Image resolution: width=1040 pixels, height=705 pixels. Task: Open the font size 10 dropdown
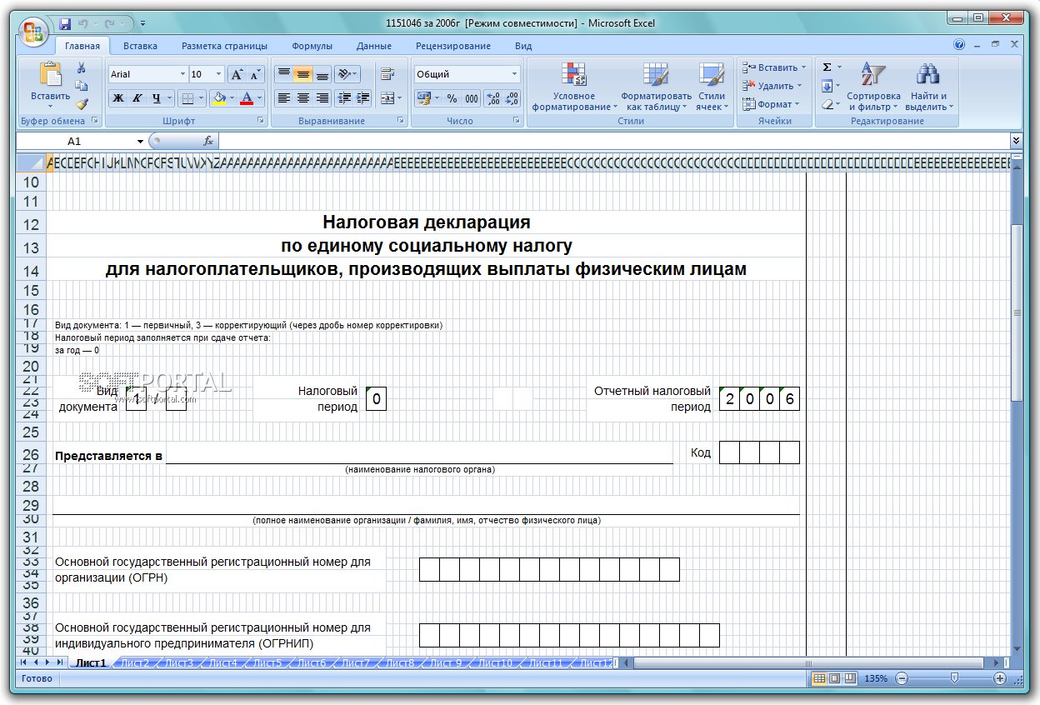point(219,74)
